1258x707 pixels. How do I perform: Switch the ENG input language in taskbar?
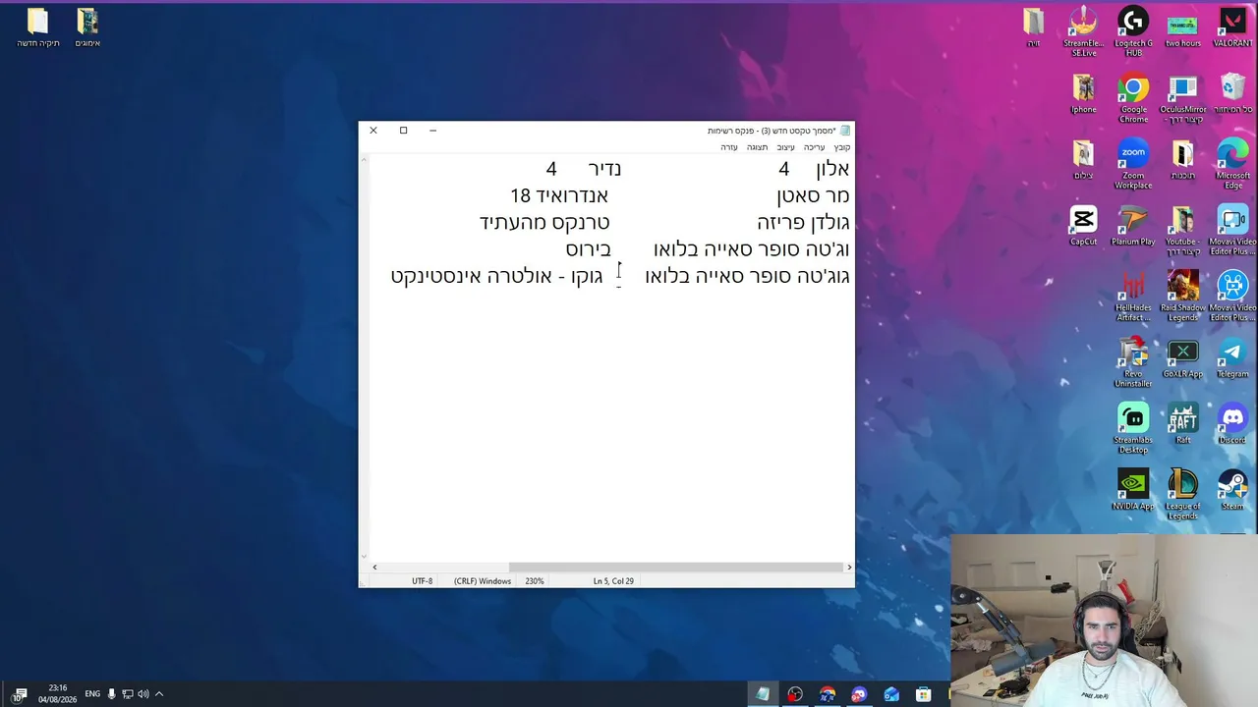[x=92, y=694]
